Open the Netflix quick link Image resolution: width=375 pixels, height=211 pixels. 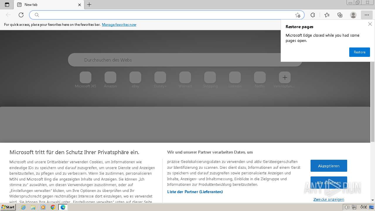[260, 80]
